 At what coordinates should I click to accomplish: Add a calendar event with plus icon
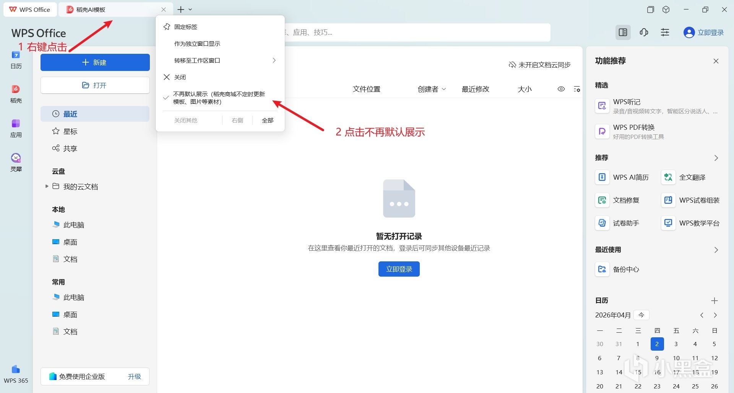714,301
